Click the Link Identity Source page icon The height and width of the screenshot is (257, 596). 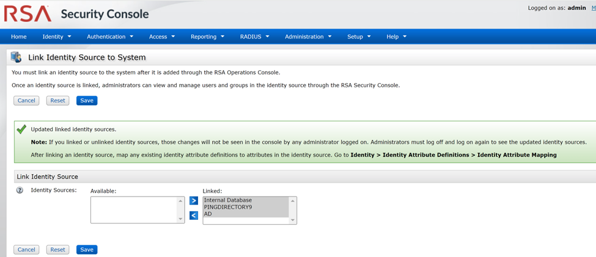(17, 57)
